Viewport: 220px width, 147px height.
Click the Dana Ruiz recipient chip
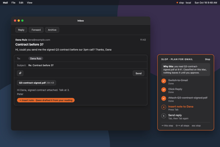36,59
